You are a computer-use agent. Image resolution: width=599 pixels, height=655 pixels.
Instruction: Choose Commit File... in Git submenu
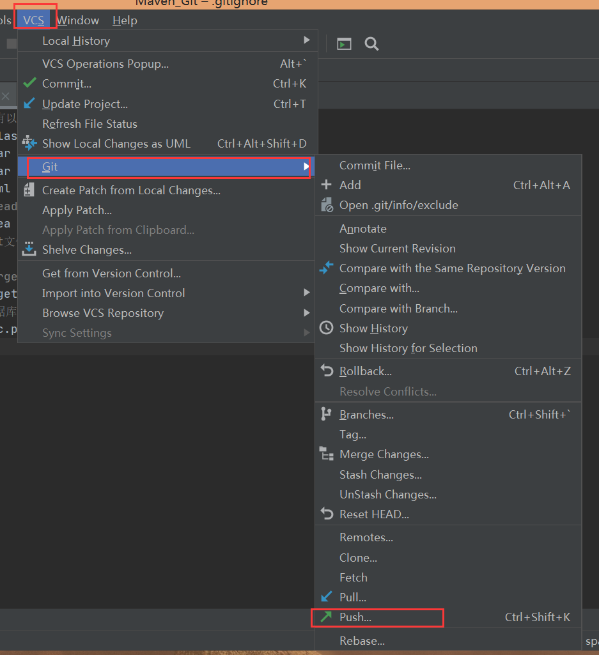tap(448, 166)
